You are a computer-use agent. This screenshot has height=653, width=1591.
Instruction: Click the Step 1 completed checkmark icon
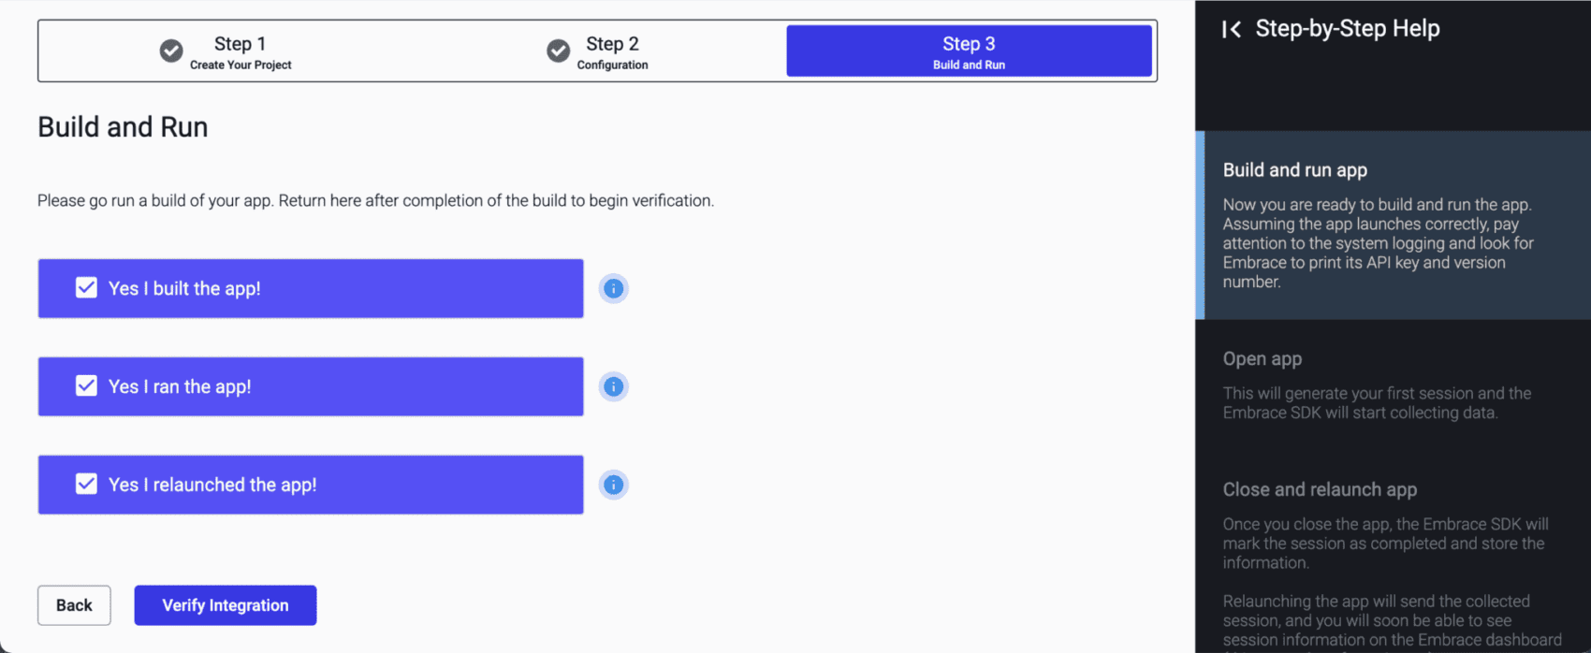pos(171,51)
